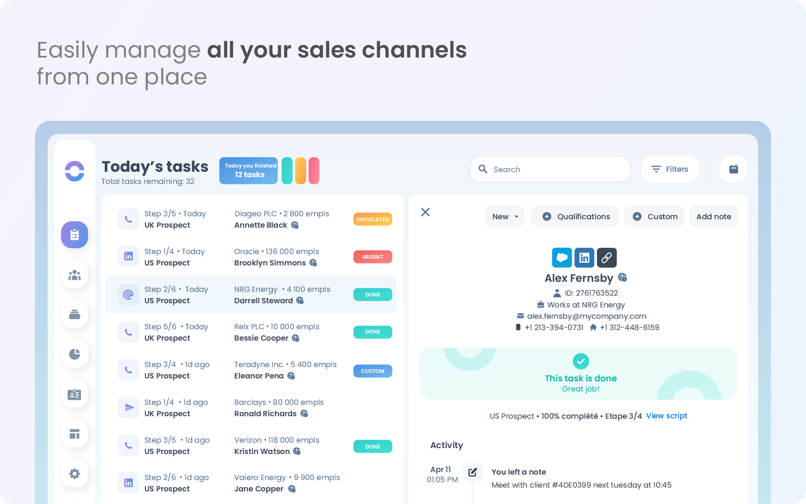Click the Filters button
Viewport: 806px width, 504px height.
coord(669,170)
